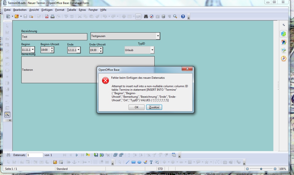Click OK in the error dialog
The width and height of the screenshot is (294, 175).
[x=136, y=107]
